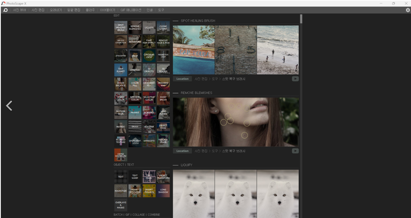
Task: Choose the Replace Color tile
Action: (x=135, y=98)
